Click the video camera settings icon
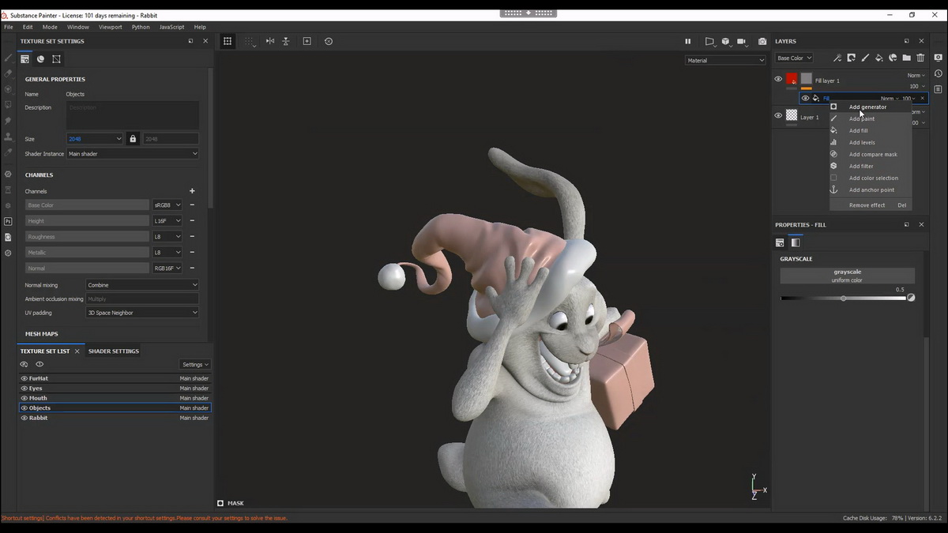The height and width of the screenshot is (533, 948). 741,41
